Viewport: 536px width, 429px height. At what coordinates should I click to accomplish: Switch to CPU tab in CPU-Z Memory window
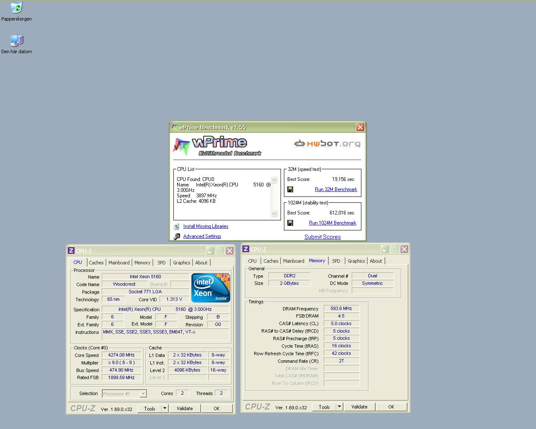tap(252, 261)
